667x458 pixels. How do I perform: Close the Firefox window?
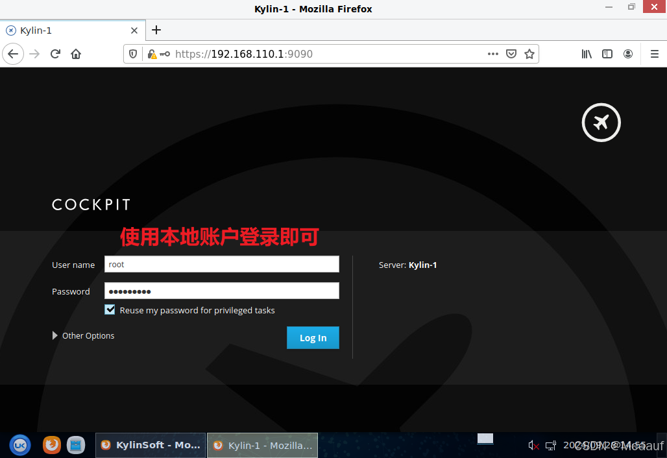(654, 6)
